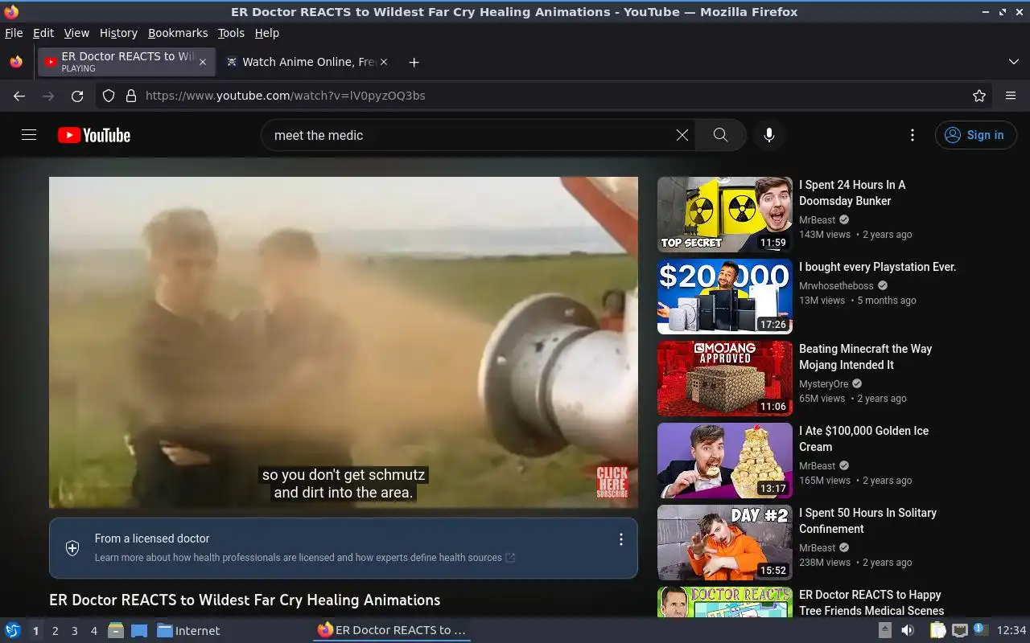Go to the YouTube home logo
The width and height of the screenshot is (1030, 643).
tap(94, 135)
